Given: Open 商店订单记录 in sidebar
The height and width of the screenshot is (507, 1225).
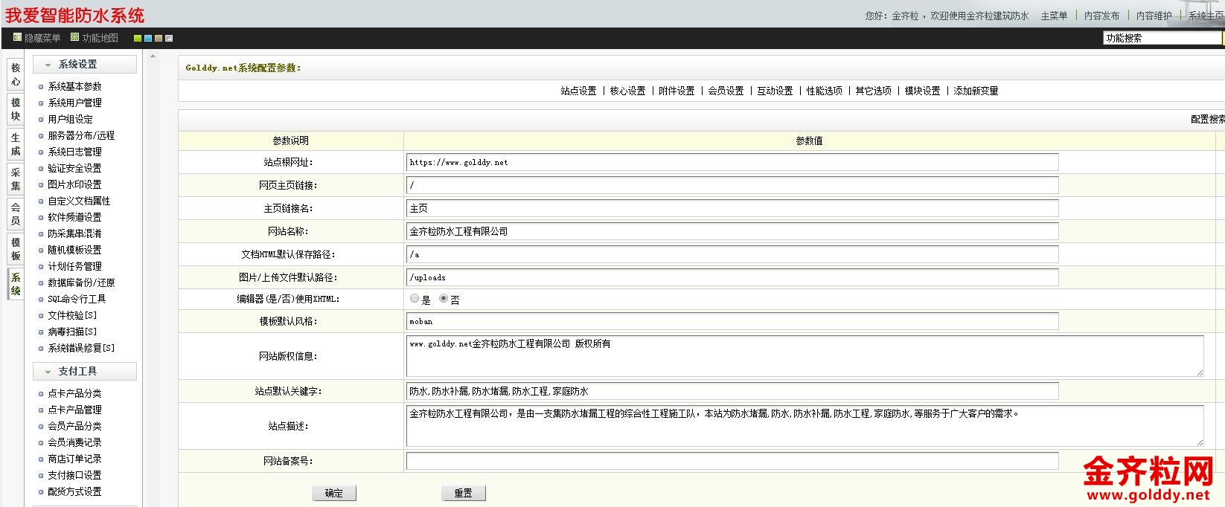Looking at the screenshot, I should pos(74,459).
